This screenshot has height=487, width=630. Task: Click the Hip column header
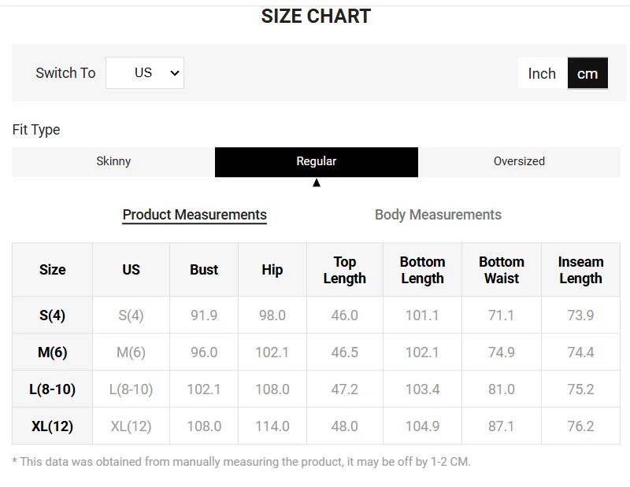click(272, 270)
